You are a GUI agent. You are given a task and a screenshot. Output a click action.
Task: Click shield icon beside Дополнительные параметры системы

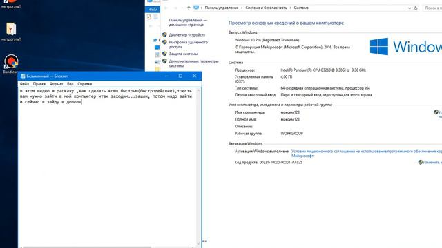pos(164,61)
